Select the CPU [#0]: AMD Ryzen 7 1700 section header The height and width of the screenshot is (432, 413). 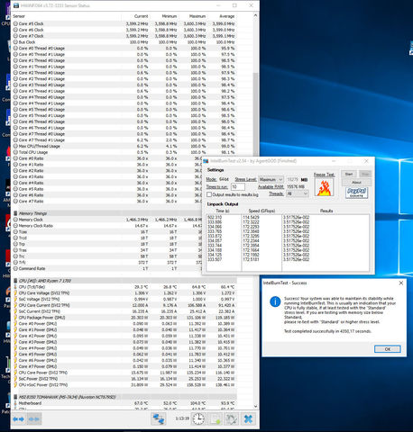point(124,281)
